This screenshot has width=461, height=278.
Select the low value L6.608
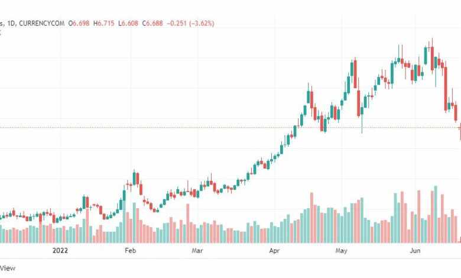pyautogui.click(x=128, y=23)
